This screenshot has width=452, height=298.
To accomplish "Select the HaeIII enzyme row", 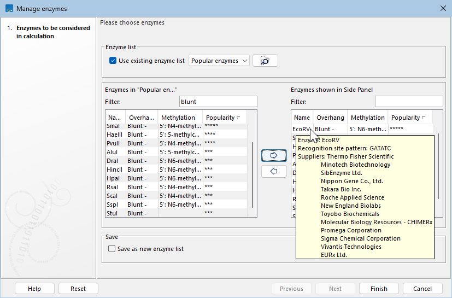I will click(x=176, y=135).
